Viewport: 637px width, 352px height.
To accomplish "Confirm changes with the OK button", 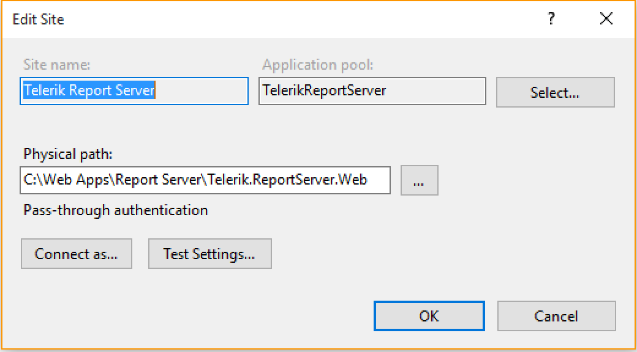I will 429,315.
